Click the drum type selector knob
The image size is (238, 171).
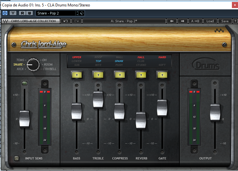pyautogui.click(x=33, y=65)
